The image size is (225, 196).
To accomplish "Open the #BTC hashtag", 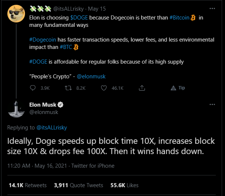I will click(66, 47).
